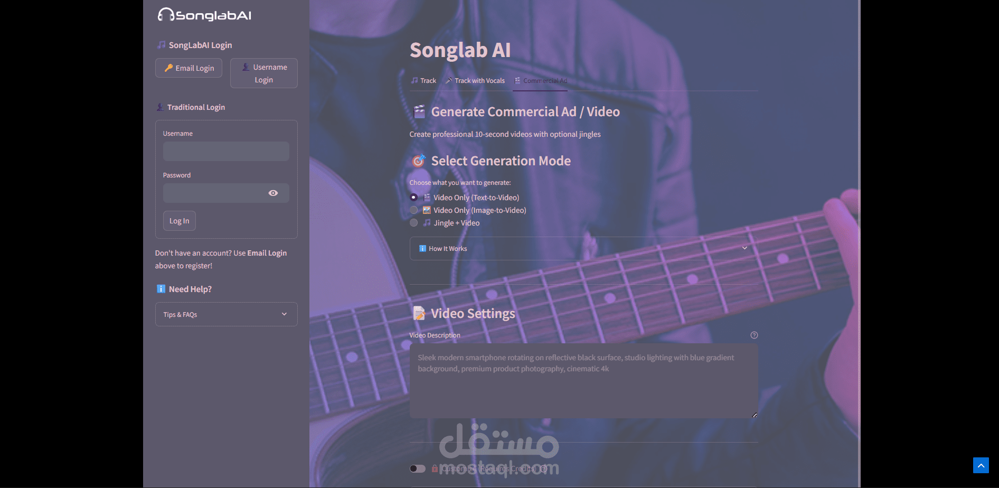Click the info icon beside Need Help
The width and height of the screenshot is (999, 488).
(x=161, y=289)
